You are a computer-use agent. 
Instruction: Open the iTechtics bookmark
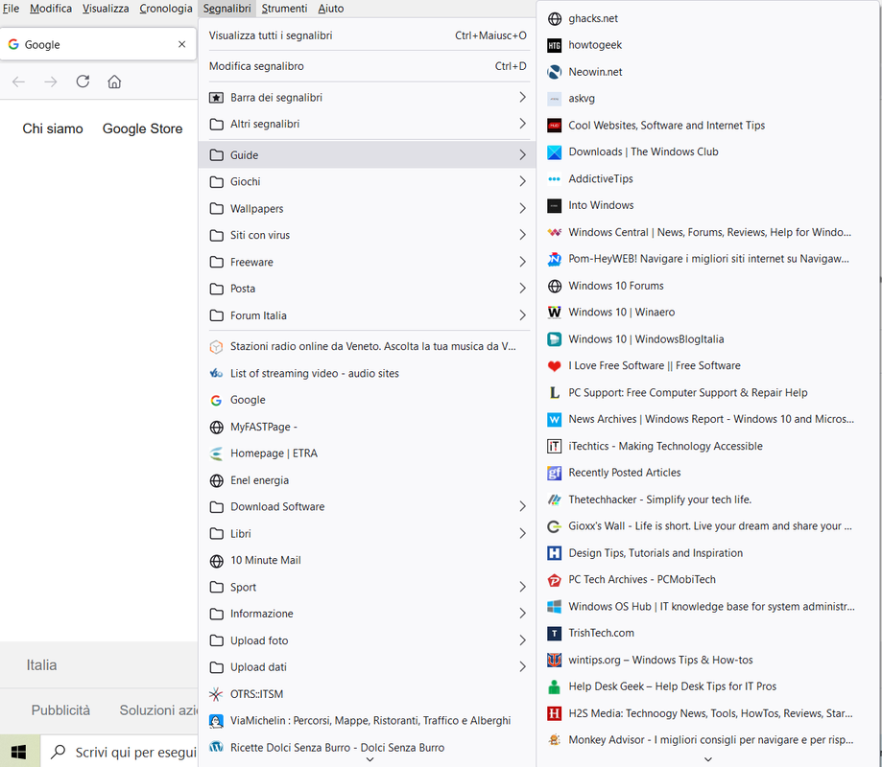[706, 446]
